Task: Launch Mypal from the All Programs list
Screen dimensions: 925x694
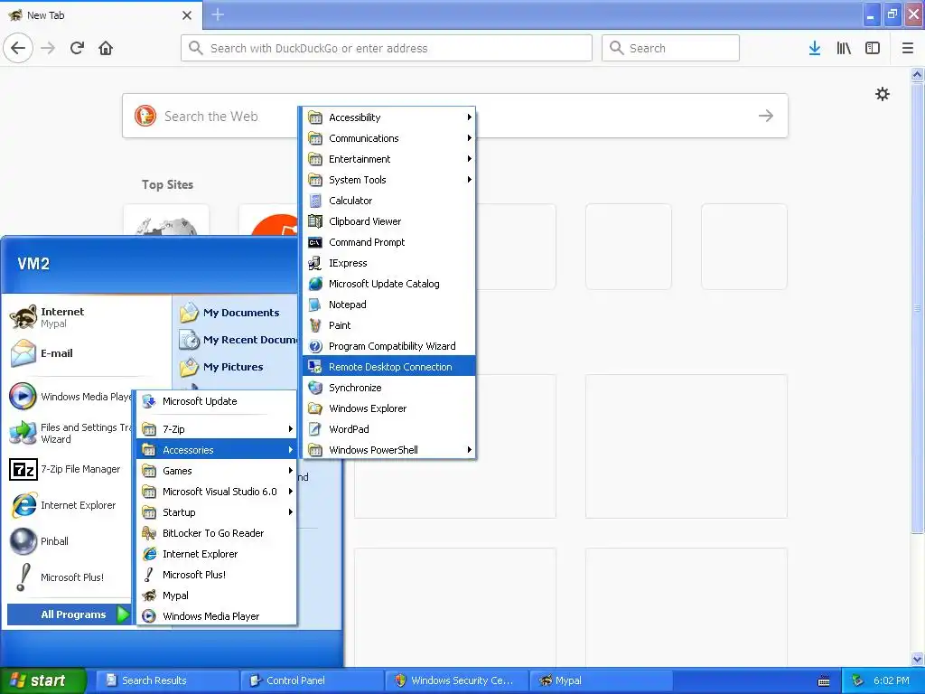Action: click(217, 596)
